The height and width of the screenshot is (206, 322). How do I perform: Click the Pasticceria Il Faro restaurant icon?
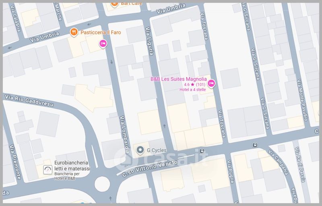74,32
